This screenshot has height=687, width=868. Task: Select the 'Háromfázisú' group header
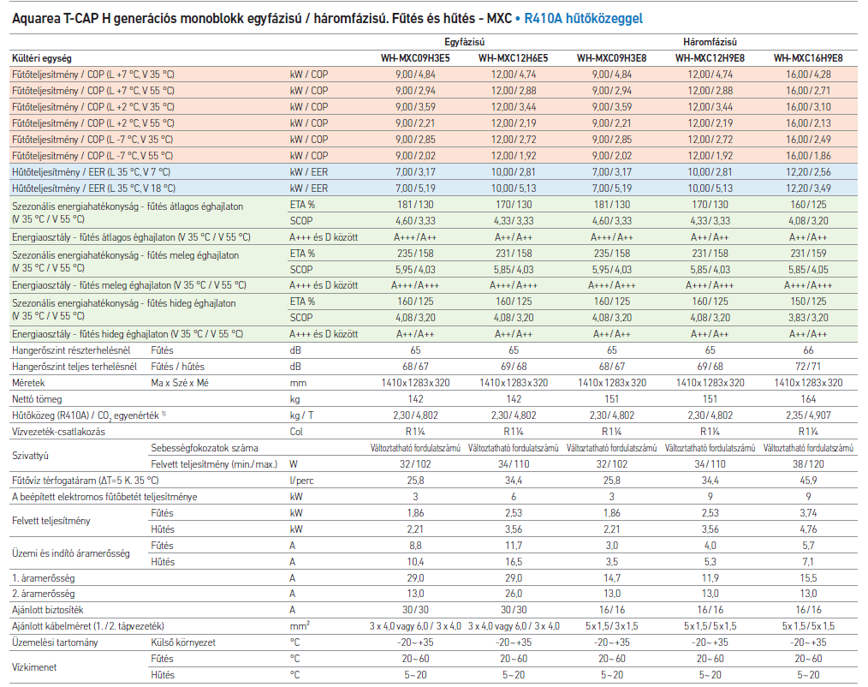[x=710, y=42]
